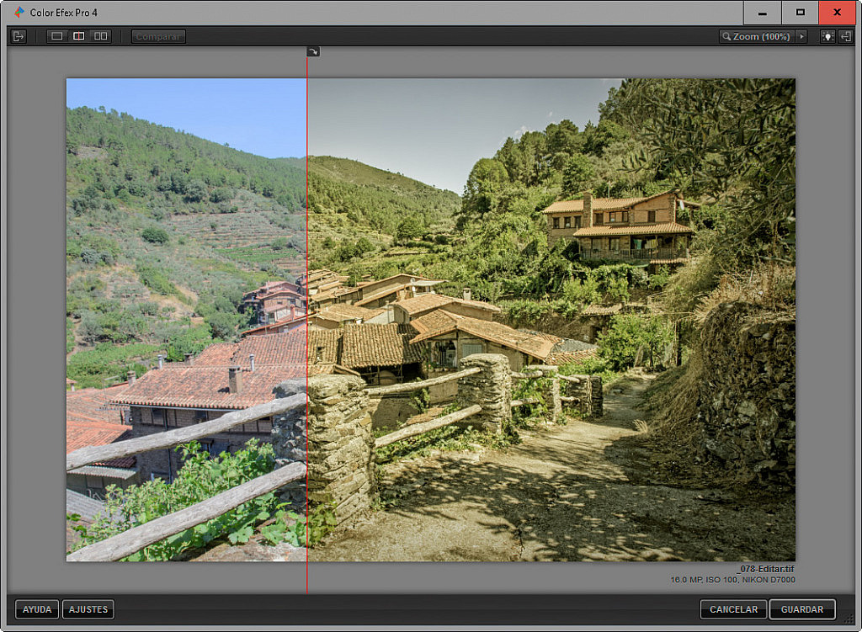Select the split preview view mode icon

click(x=77, y=35)
